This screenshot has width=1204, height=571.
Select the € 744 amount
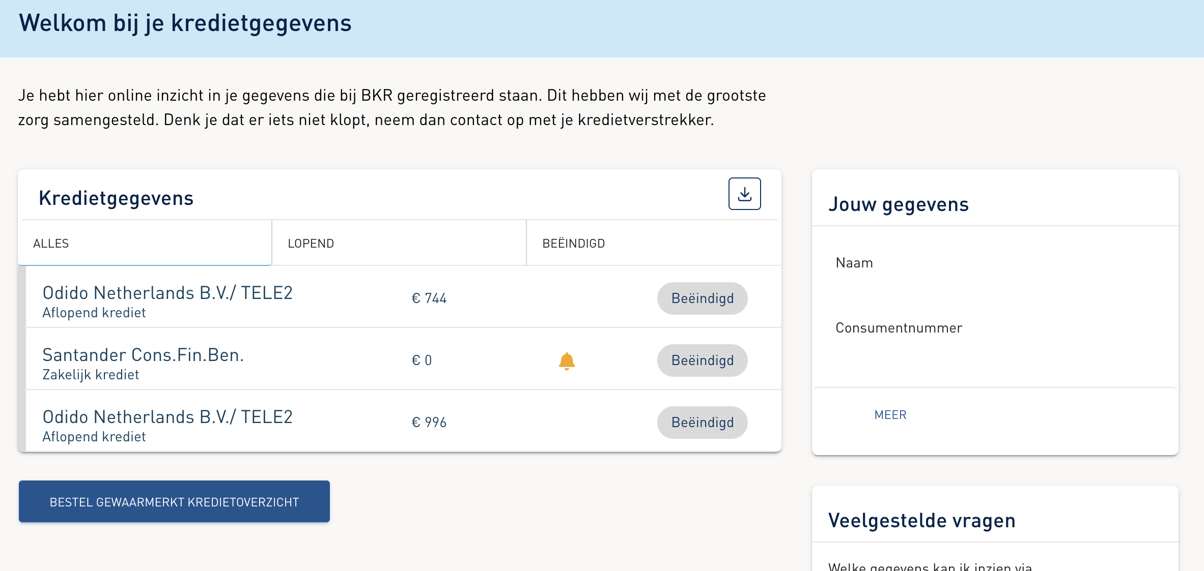click(429, 298)
